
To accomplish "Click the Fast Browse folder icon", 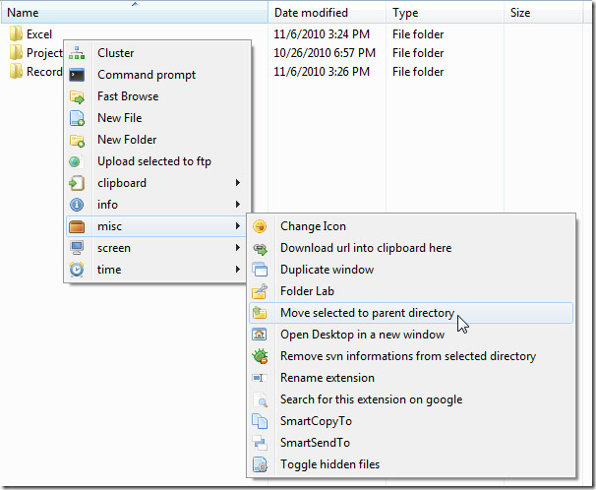I will click(77, 96).
